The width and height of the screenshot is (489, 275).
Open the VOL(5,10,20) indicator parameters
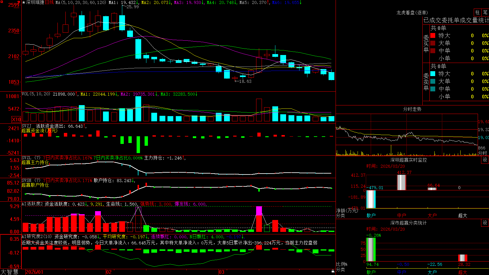(36, 94)
